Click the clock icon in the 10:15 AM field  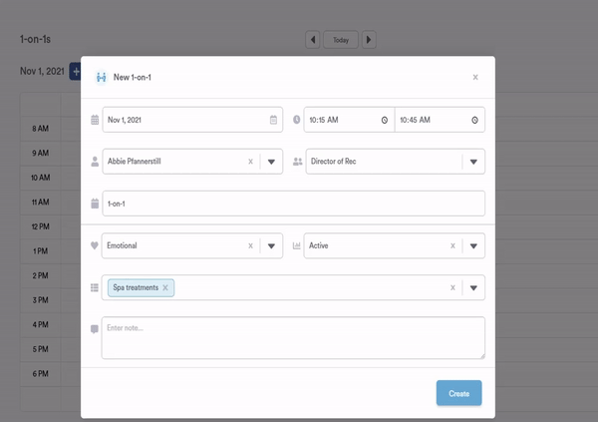(x=385, y=120)
